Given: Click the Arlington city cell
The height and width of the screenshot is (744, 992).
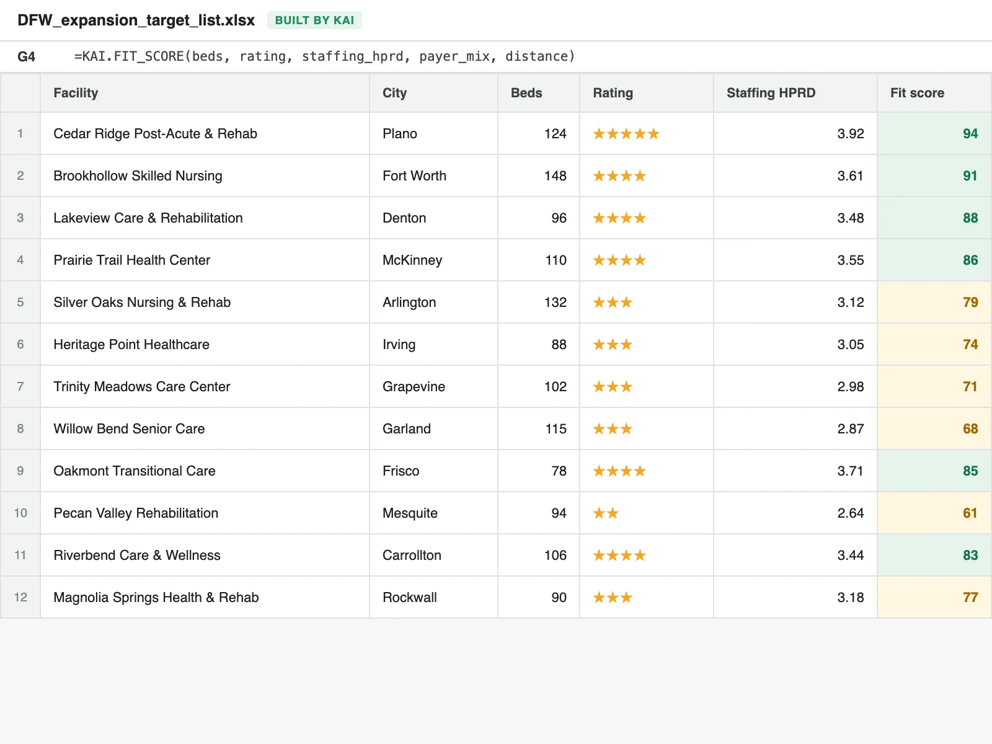Looking at the screenshot, I should pyautogui.click(x=433, y=302).
